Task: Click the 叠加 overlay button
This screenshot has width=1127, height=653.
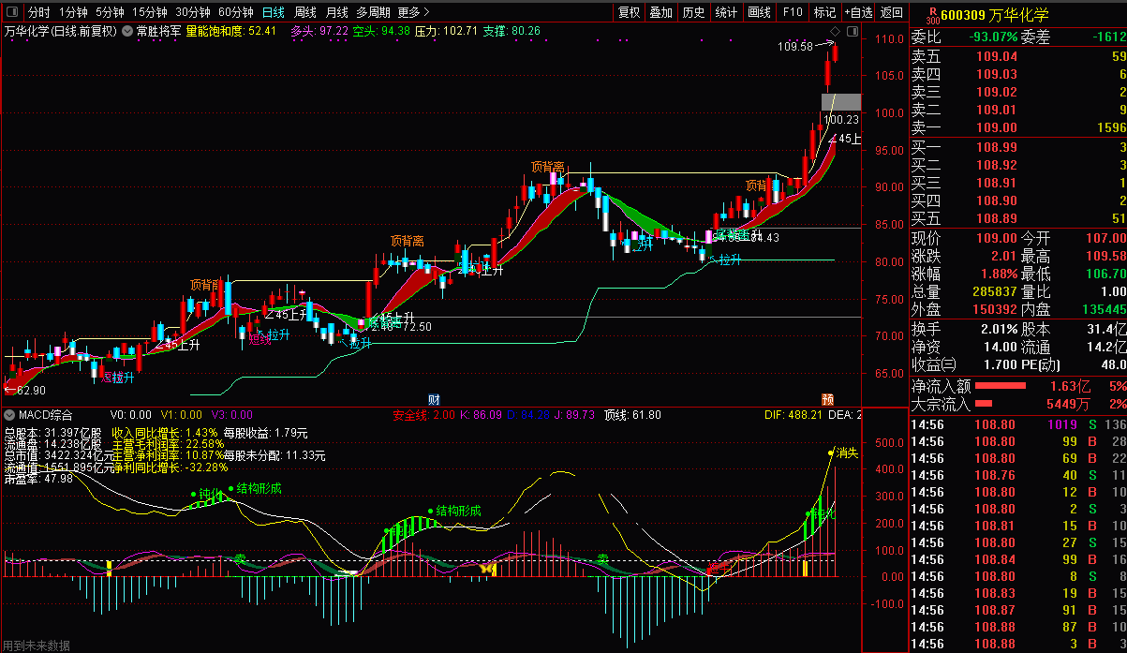Action: point(661,12)
